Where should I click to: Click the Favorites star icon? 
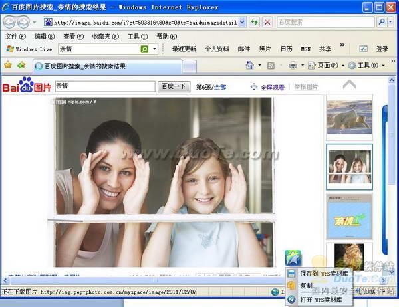[8, 65]
